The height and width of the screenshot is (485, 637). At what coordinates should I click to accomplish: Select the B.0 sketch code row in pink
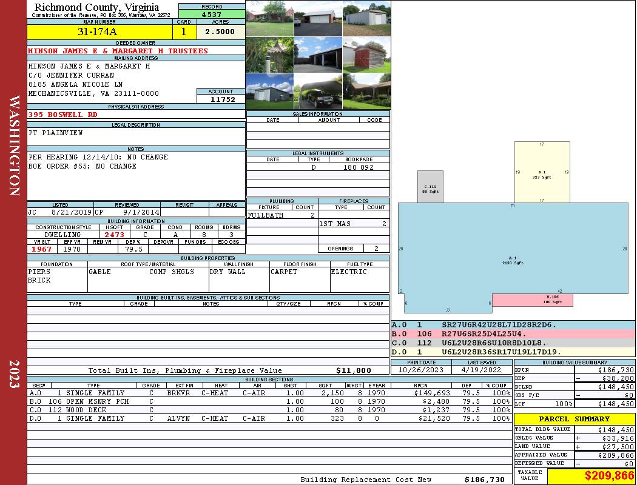point(513,333)
